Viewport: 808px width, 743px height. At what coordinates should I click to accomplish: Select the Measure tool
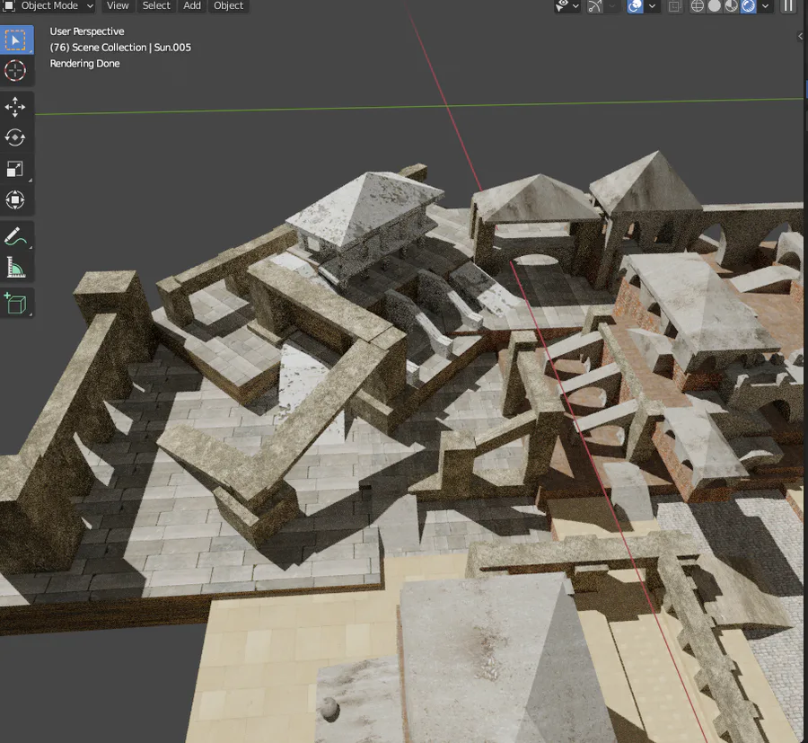pos(15,268)
